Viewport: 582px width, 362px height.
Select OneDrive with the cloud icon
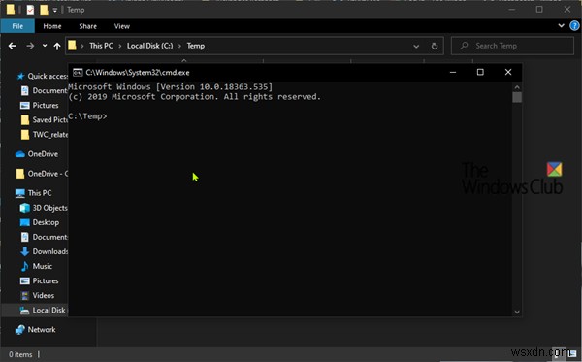tap(37, 154)
